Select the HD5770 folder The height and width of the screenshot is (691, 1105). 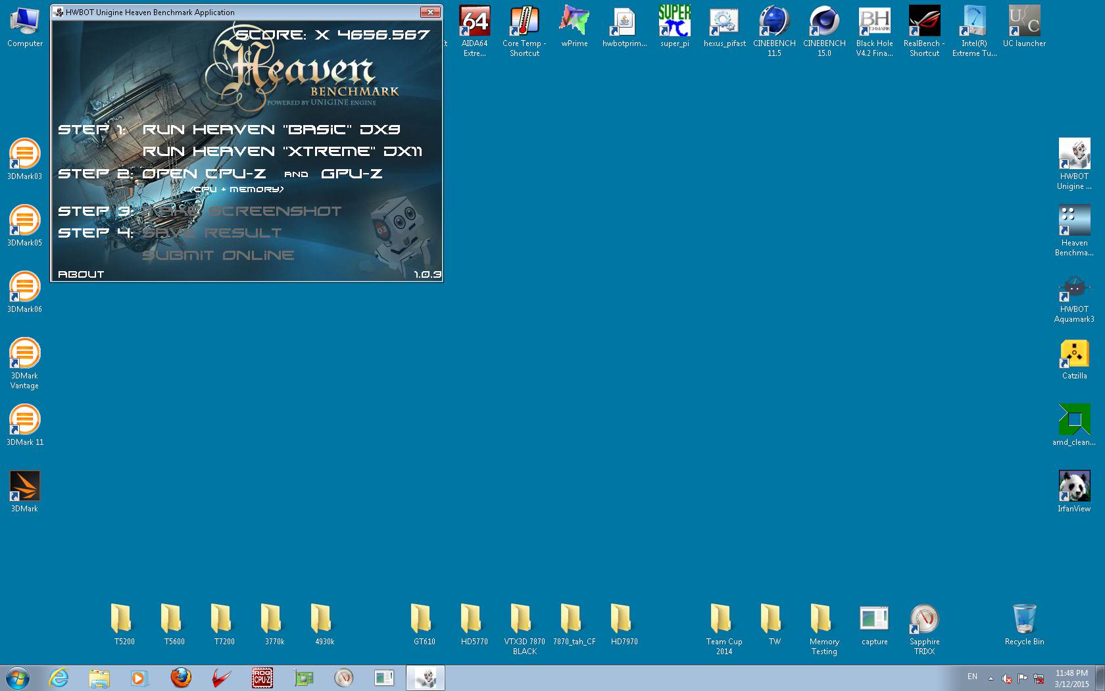coord(474,624)
